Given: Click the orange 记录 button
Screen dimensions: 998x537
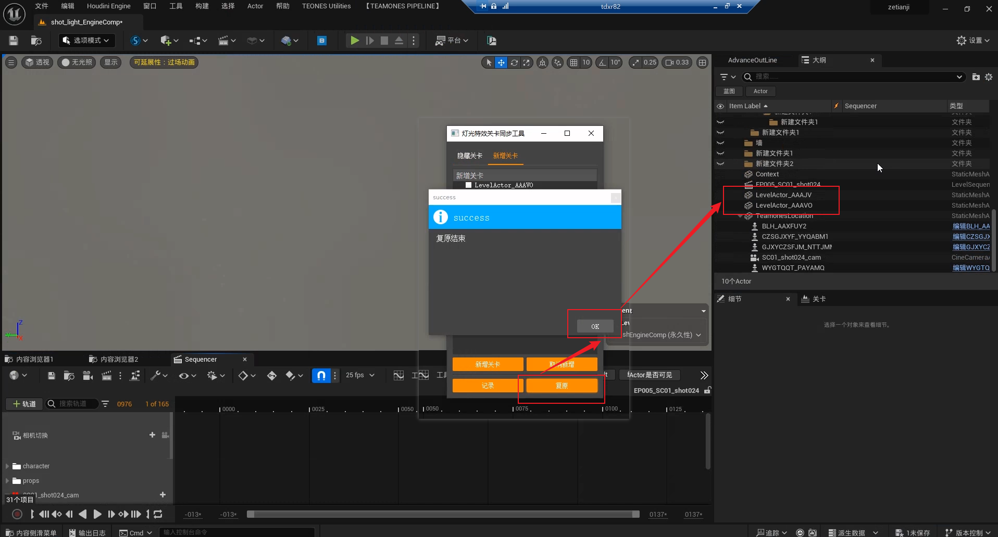Looking at the screenshot, I should click(488, 386).
